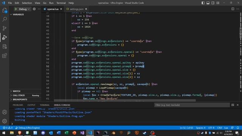The width and height of the screenshot is (242, 136).
Task: Open Steam from the taskbar
Action: [x=144, y=133]
